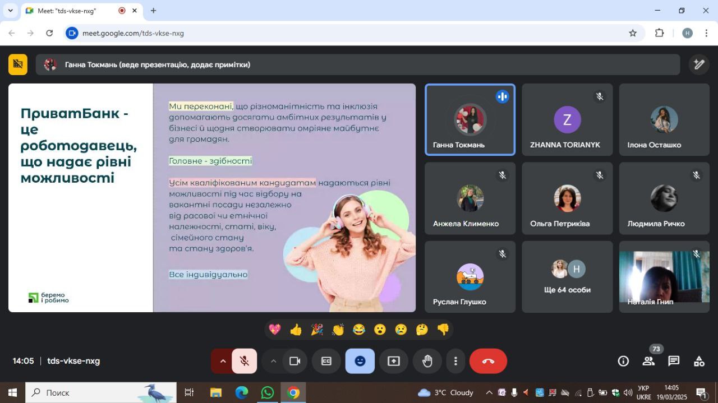Open Chrome extensions puzzle icon
This screenshot has height=403, width=718.
660,33
